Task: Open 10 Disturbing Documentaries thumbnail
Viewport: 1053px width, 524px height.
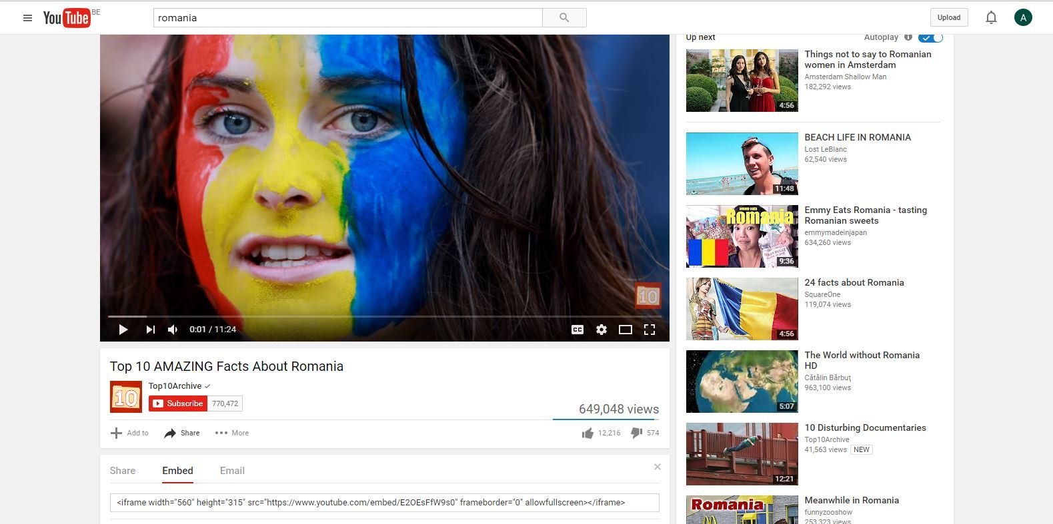Action: pos(742,454)
